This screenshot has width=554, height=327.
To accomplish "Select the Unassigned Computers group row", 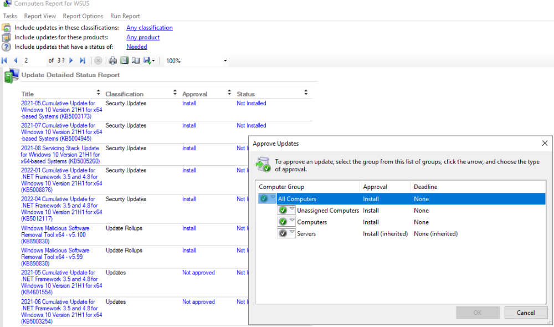I will [x=401, y=211].
